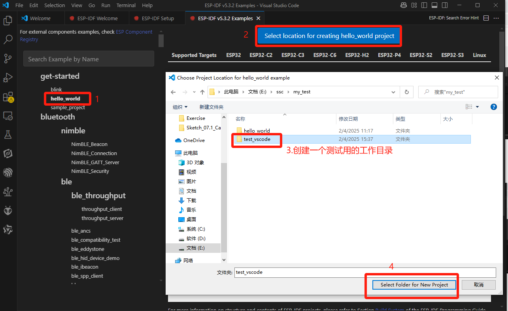Close the ESP-IDF v5.3.2 Examples tab

pos(259,18)
